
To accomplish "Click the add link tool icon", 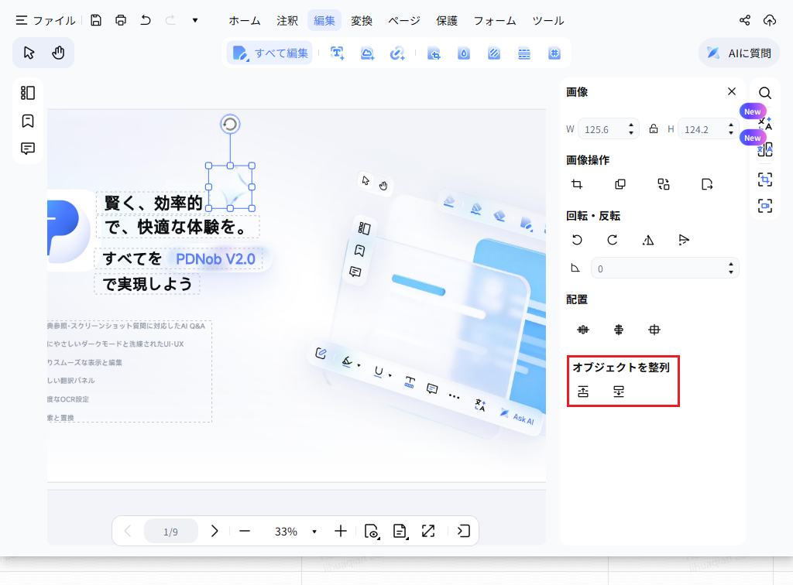I will (397, 53).
